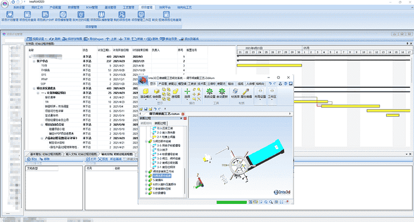Close 调节阀装配工艺 document tab red button

[183, 114]
